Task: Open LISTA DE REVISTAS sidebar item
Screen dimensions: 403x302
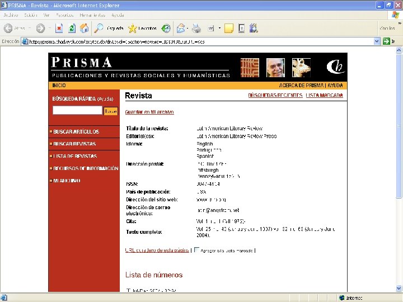Action: click(75, 156)
